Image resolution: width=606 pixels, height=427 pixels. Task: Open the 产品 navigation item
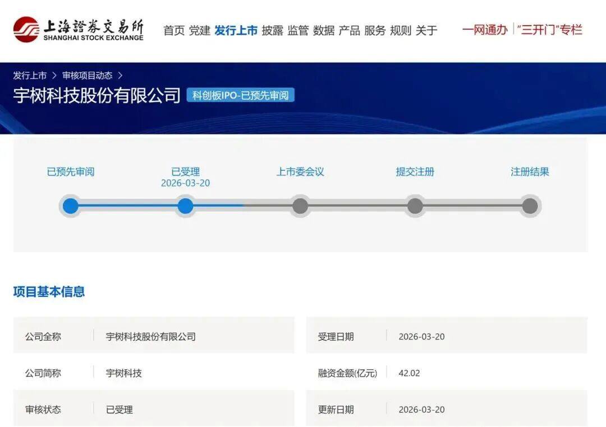[x=351, y=30]
